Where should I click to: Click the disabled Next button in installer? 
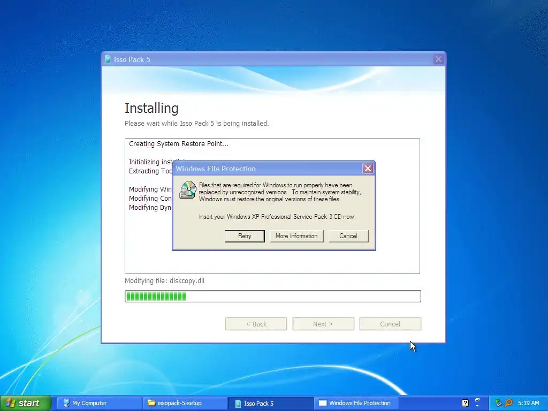(323, 324)
